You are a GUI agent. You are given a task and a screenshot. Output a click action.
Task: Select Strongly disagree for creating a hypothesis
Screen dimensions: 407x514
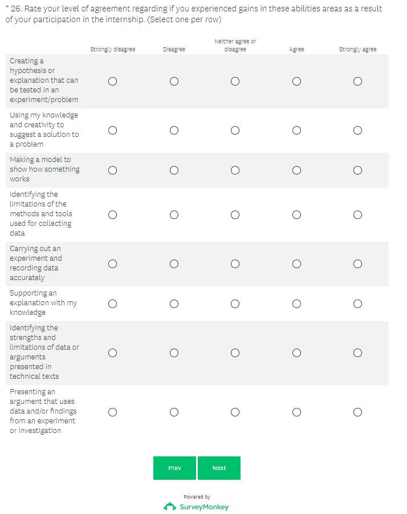point(113,81)
